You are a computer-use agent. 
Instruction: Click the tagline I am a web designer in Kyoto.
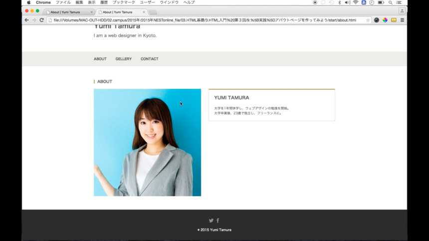[x=125, y=35]
